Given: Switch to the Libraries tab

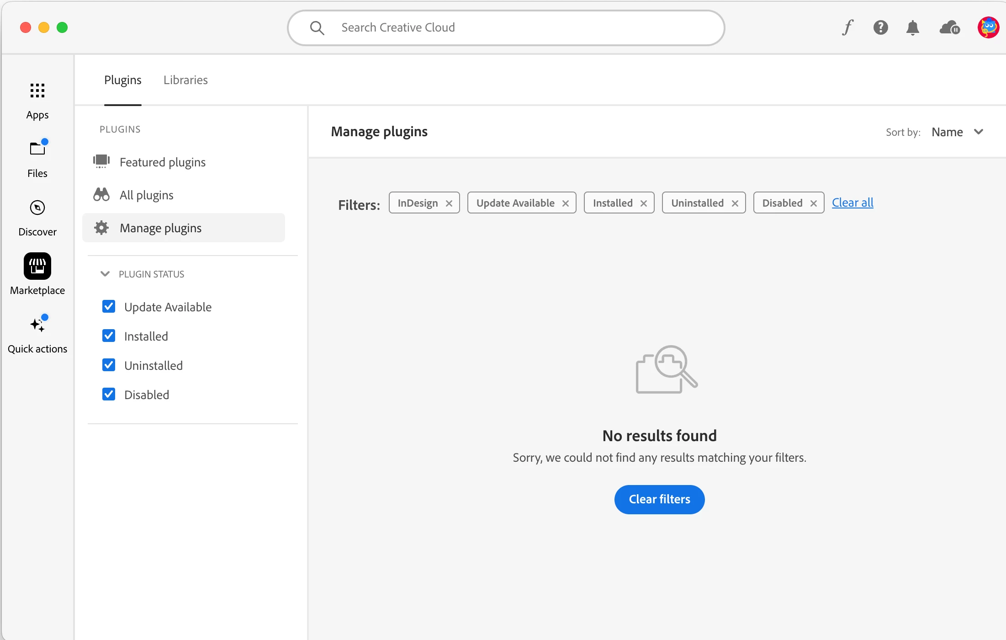Looking at the screenshot, I should click(x=185, y=80).
